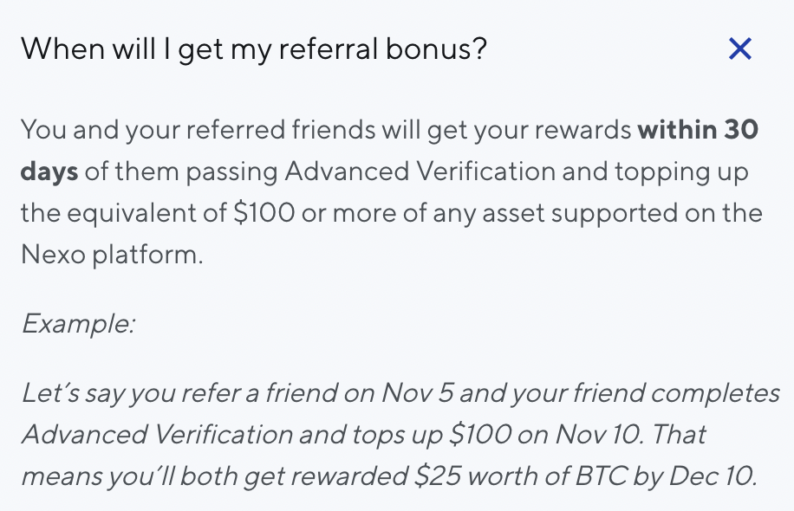Click the bold word 'days'
The image size is (794, 511).
coord(49,171)
